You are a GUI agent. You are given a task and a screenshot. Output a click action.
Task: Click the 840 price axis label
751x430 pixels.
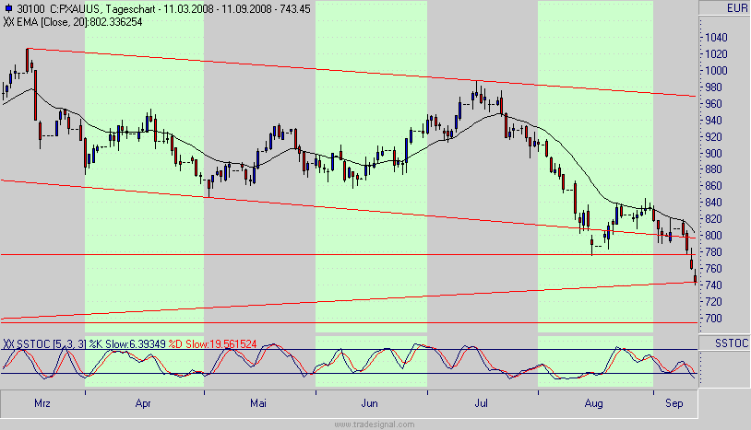click(x=713, y=203)
